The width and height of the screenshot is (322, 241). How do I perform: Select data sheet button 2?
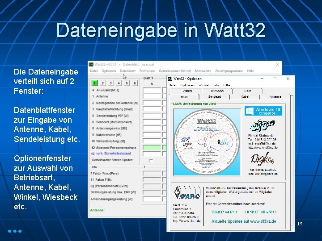[102, 83]
